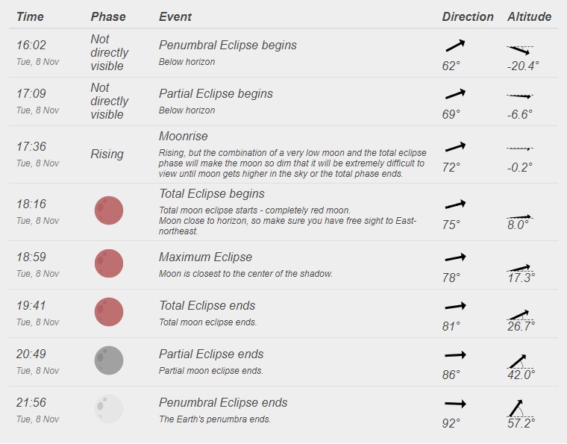The height and width of the screenshot is (444, 567).
Task: Click the 62° direction arrow icon
Action: point(455,46)
